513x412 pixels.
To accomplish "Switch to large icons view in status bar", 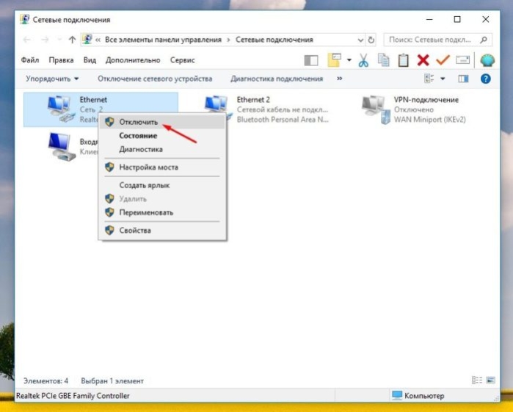I will (x=491, y=380).
